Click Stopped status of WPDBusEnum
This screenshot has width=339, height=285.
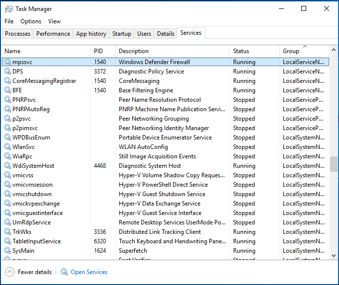(x=244, y=138)
